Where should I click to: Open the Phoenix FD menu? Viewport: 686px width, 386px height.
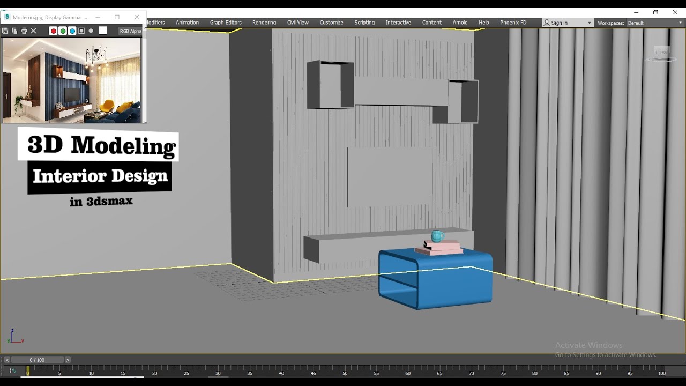pyautogui.click(x=513, y=23)
